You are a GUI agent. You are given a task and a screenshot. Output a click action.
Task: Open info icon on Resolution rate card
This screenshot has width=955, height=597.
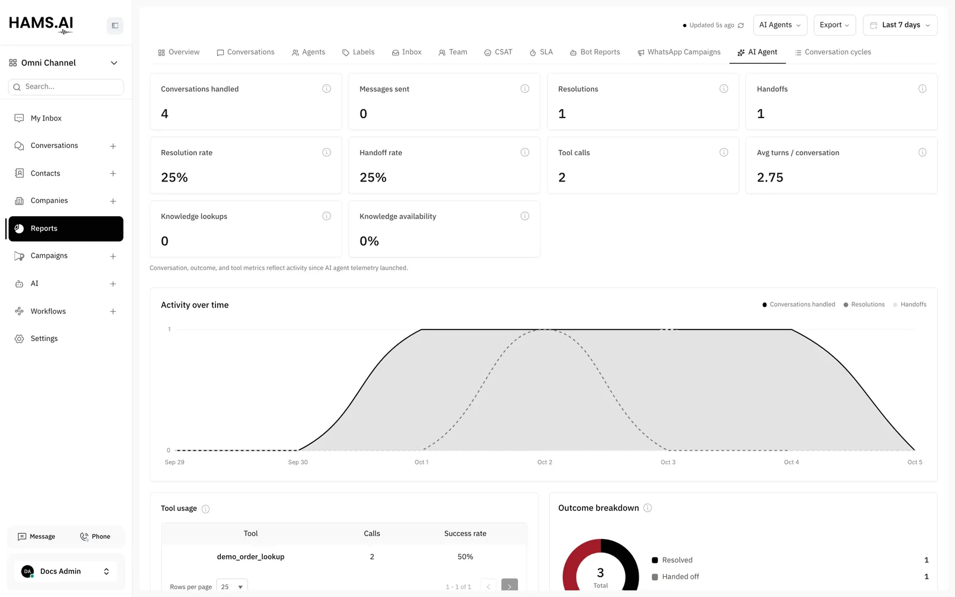[x=326, y=152]
